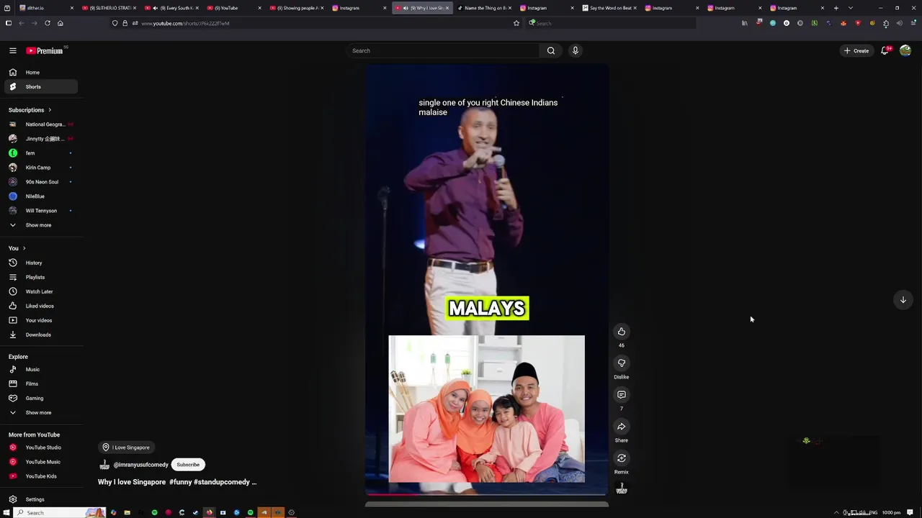This screenshot has height=518, width=922.
Task: Go to Home in the sidebar
Action: (x=40, y=72)
